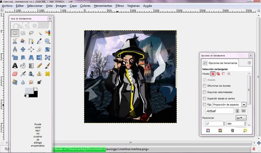Select the Measure compass tool
261x153 pixels.
(15, 49)
